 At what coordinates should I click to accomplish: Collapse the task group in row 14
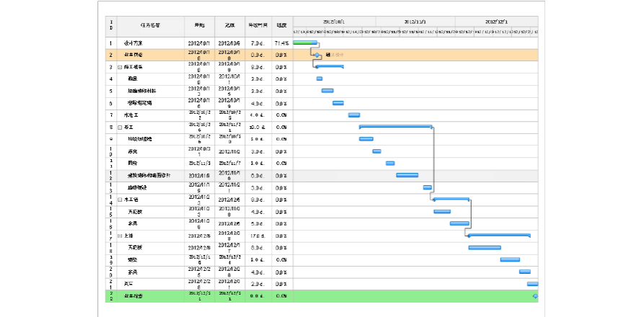click(120, 200)
